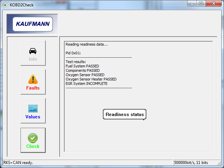Run the green 'Check' label
This screenshot has height=168, width=224.
[33, 146]
